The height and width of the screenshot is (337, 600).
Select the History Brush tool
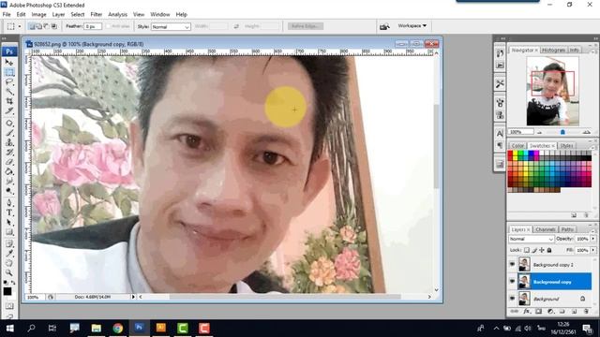tap(9, 153)
